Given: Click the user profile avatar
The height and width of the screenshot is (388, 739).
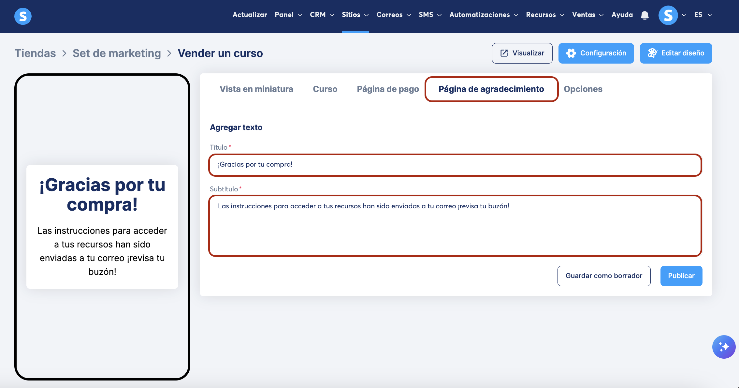Looking at the screenshot, I should pyautogui.click(x=668, y=15).
